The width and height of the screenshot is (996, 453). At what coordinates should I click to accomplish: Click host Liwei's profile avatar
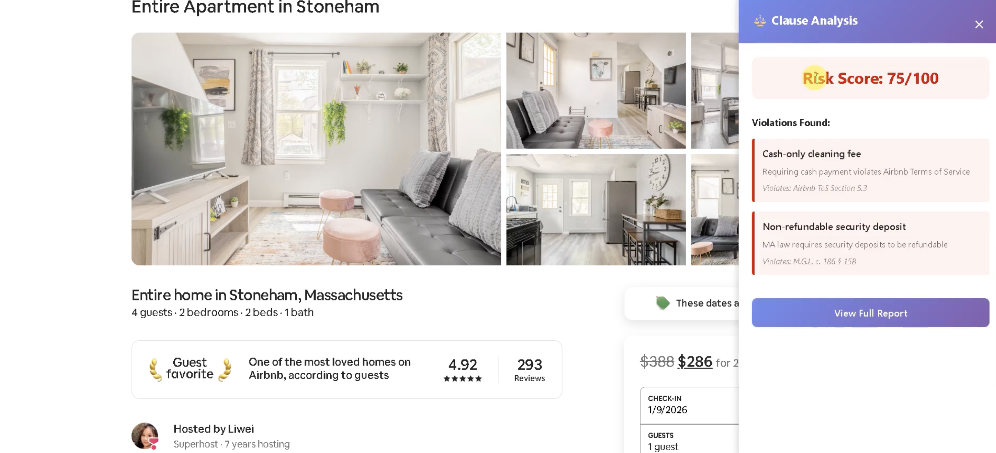[x=145, y=436]
